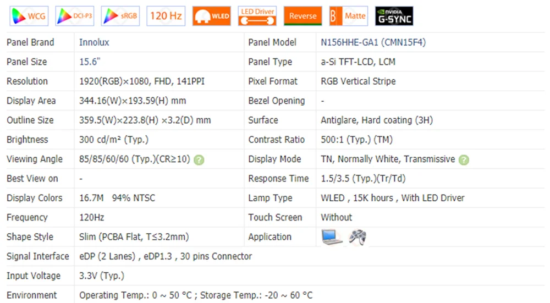Click the 85/85/60/60 viewing angle value

click(x=134, y=159)
